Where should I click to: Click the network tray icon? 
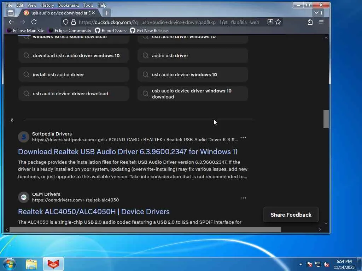[x=318, y=264]
